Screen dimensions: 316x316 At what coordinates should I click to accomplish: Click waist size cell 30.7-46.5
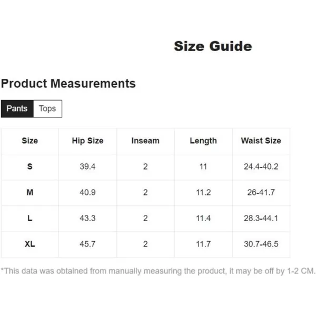[x=261, y=244]
